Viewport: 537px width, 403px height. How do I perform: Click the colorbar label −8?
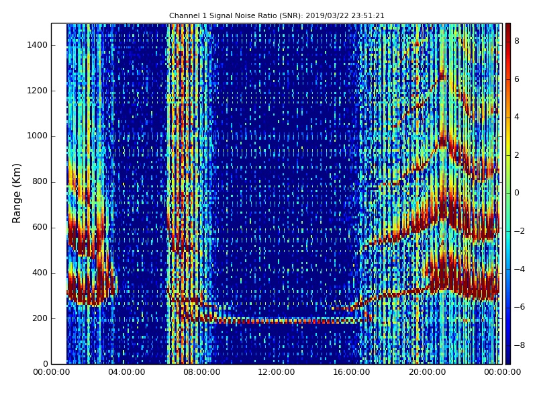(x=520, y=345)
